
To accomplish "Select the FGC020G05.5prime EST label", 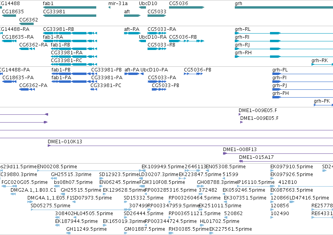I will coord(24,182).
